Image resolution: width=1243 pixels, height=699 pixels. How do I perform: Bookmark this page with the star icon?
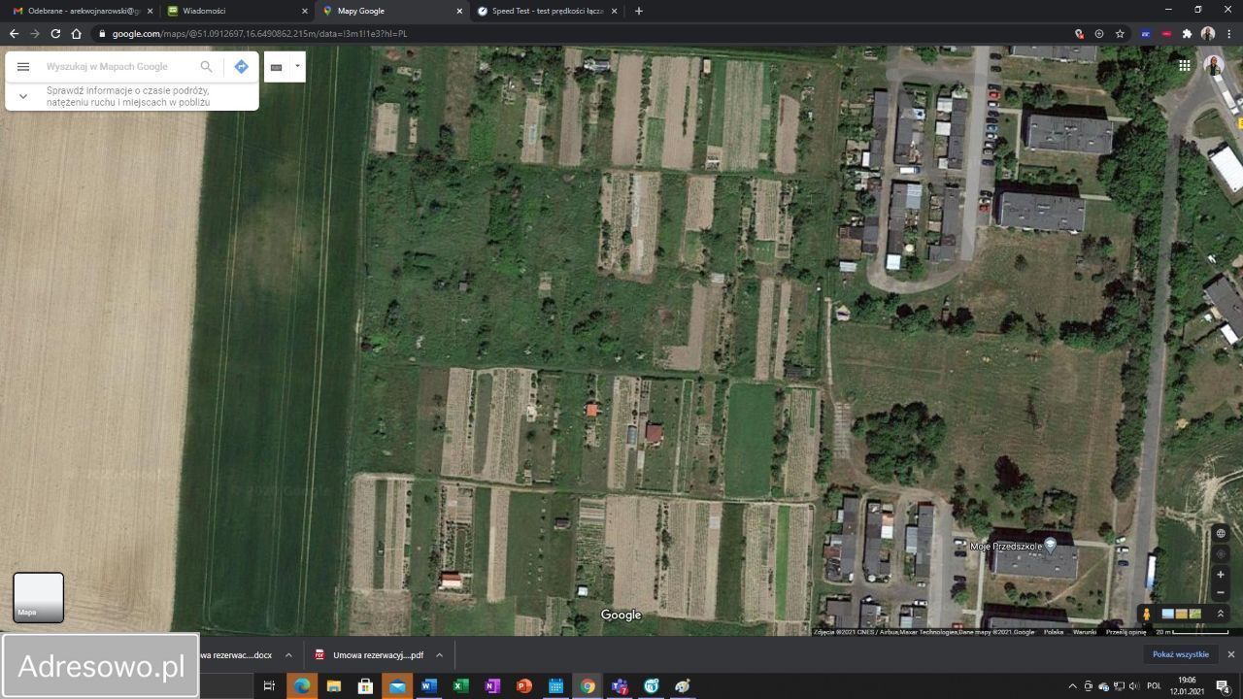click(x=1120, y=34)
